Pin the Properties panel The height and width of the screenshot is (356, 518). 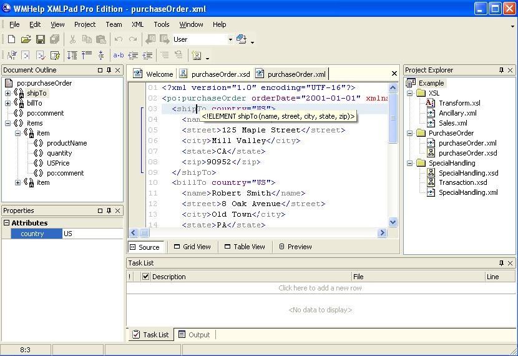(x=109, y=210)
